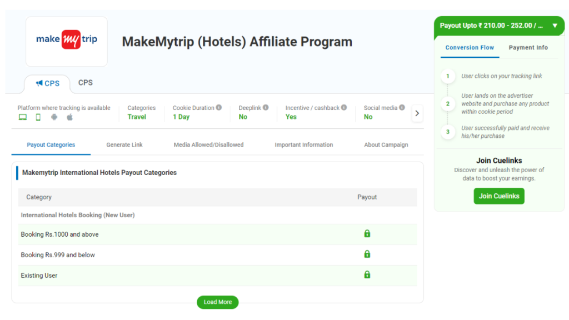Switch to the Conversion Flow tab
The image size is (569, 320).
point(470,48)
